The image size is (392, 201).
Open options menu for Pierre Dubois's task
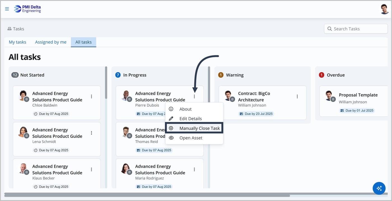(x=194, y=97)
